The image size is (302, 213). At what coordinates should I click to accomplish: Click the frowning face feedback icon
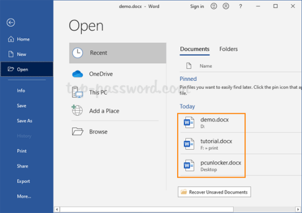[226, 6]
